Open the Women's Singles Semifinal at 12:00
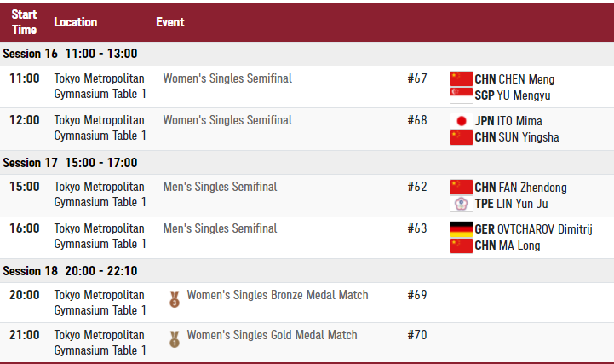 coord(227,120)
